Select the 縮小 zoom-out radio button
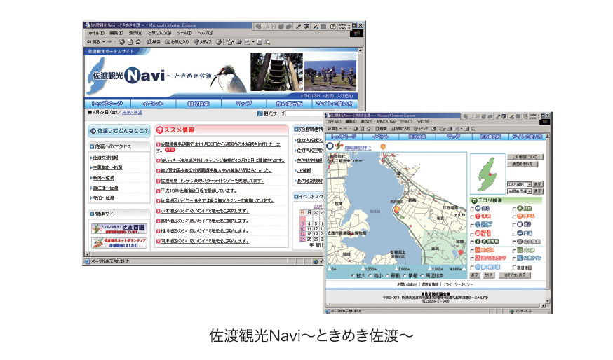Viewport: 613px width, 360px height. point(370,276)
